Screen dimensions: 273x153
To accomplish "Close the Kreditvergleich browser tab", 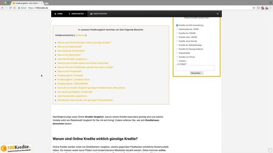I will point(42,3).
